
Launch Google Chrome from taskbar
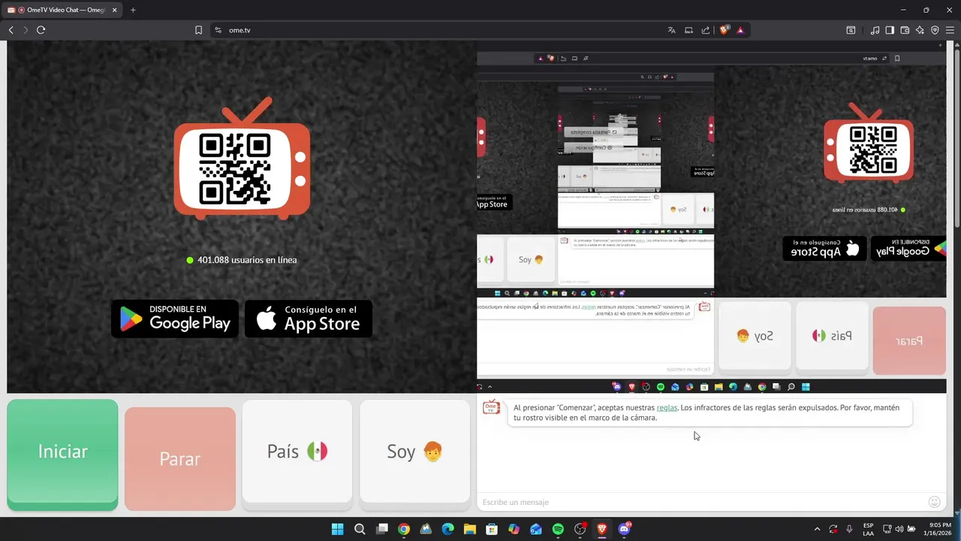[404, 529]
